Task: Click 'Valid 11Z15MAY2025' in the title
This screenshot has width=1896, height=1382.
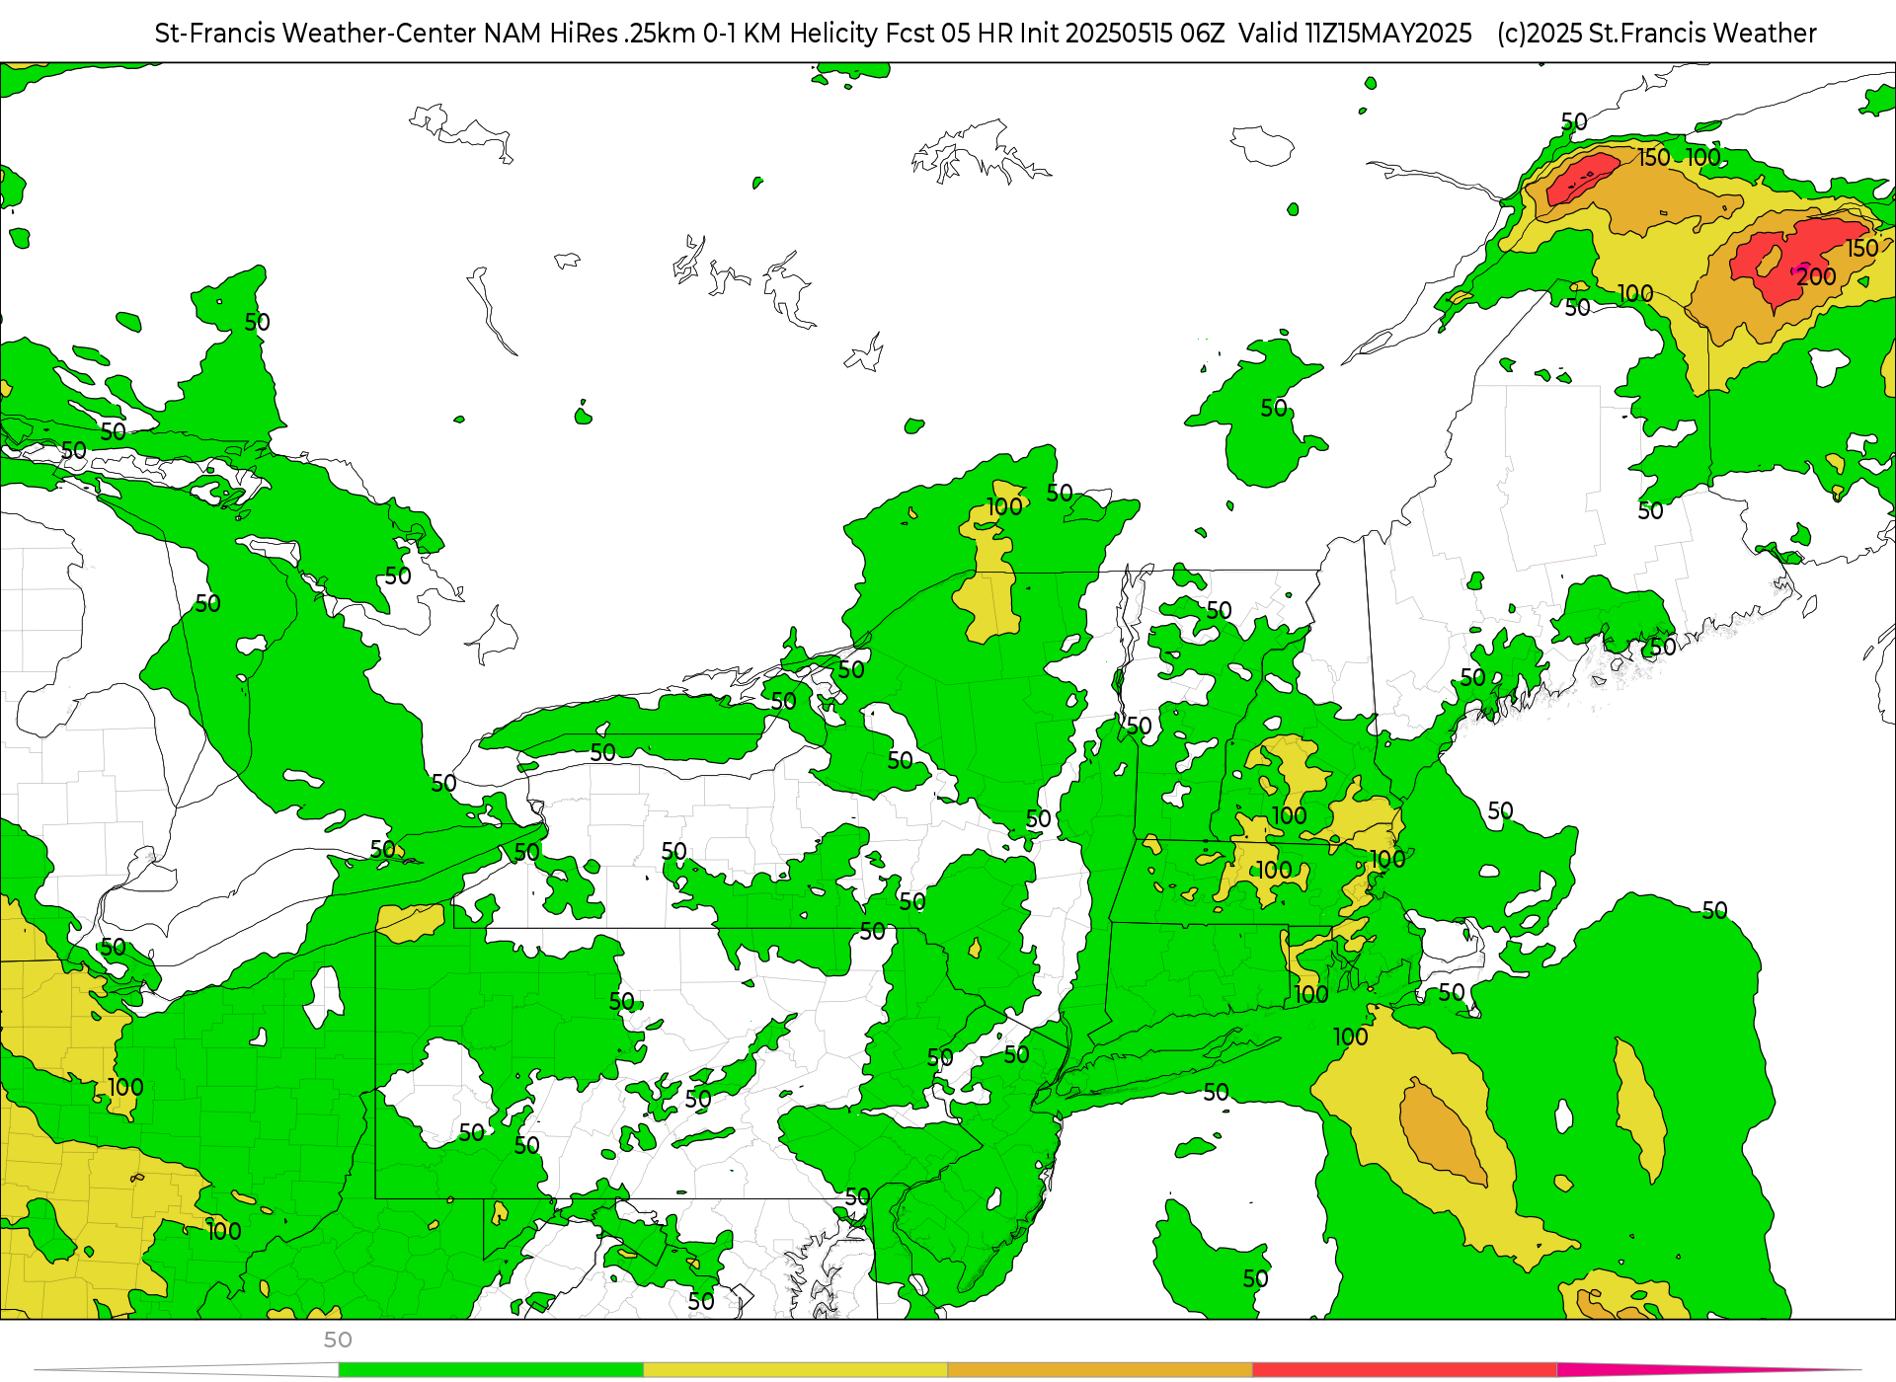Action: (1355, 34)
